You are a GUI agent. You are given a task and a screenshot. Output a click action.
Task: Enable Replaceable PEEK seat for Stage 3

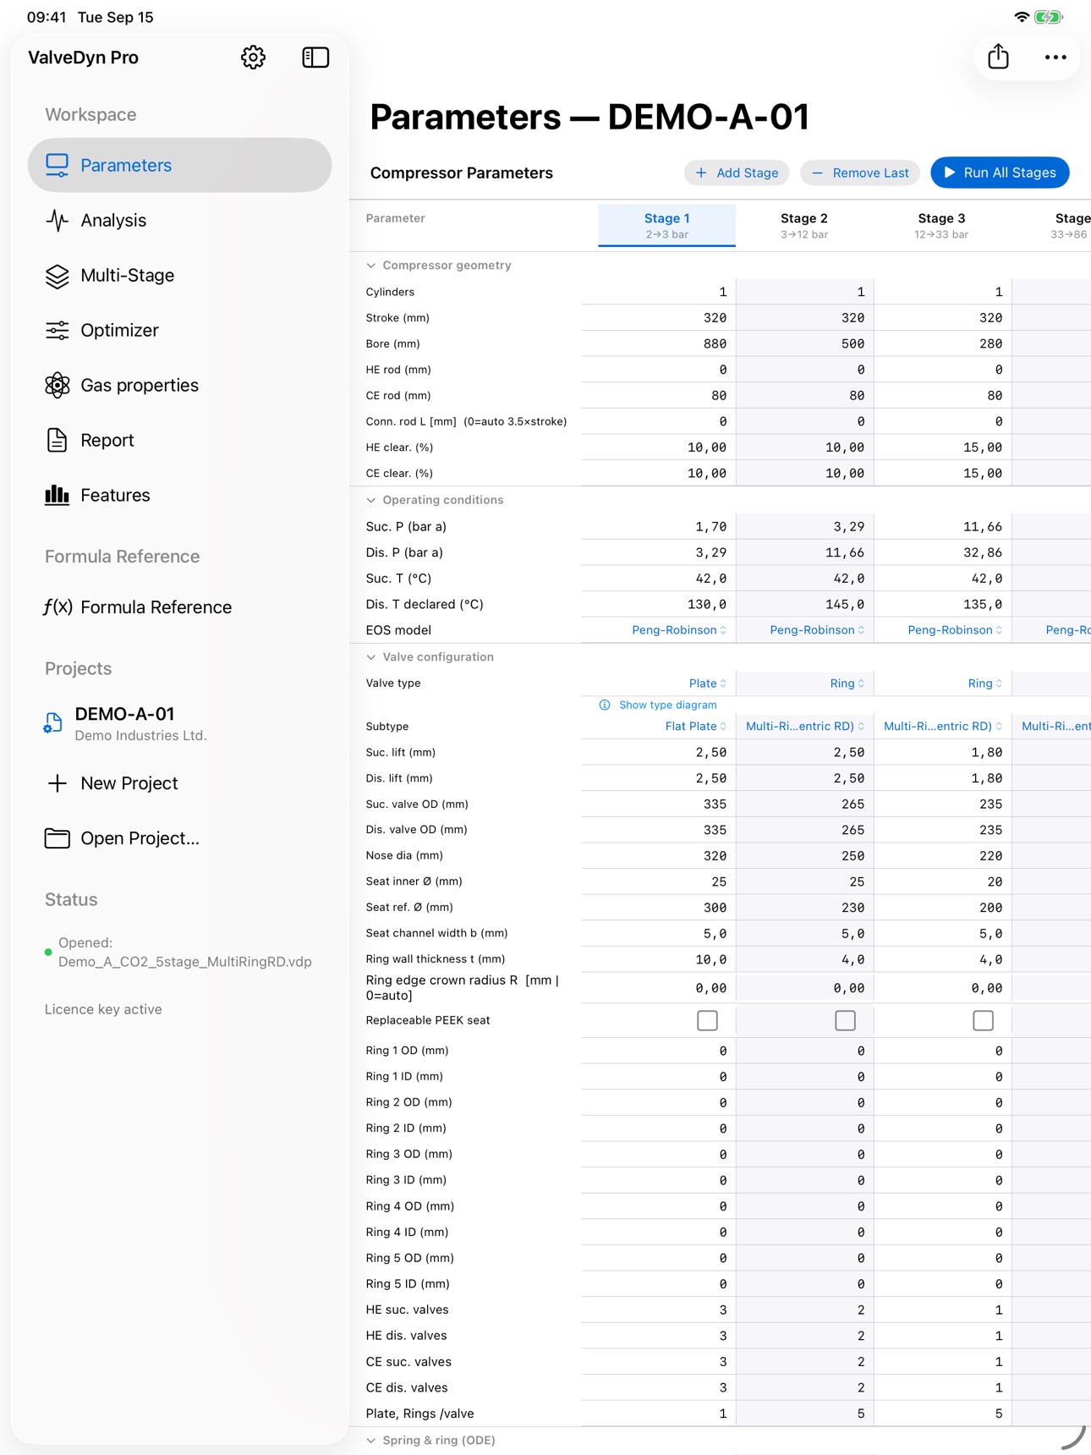tap(983, 1021)
